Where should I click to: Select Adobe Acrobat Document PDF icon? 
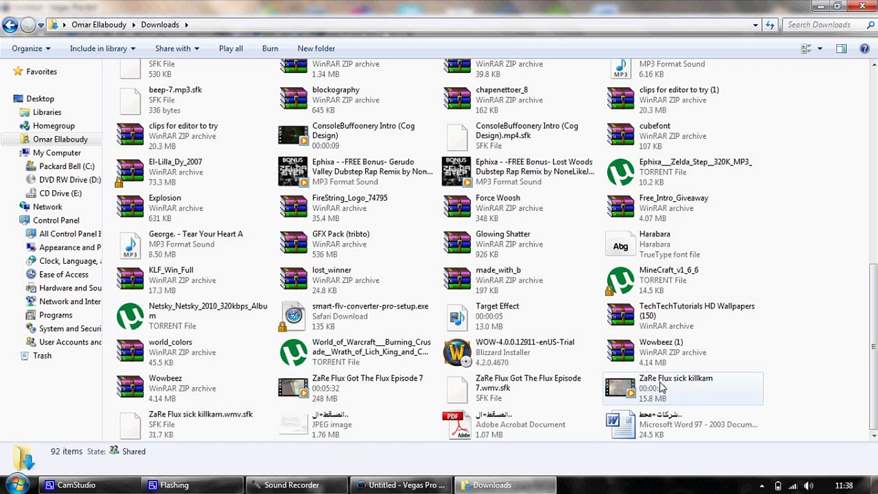coord(457,424)
